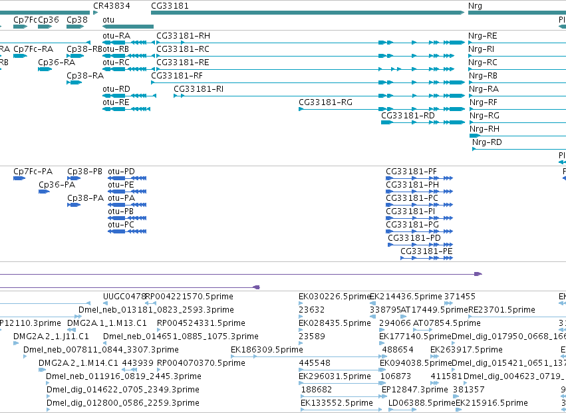Select the Cp36 gene label in top track
This screenshot has width=566, height=413.
49,19
